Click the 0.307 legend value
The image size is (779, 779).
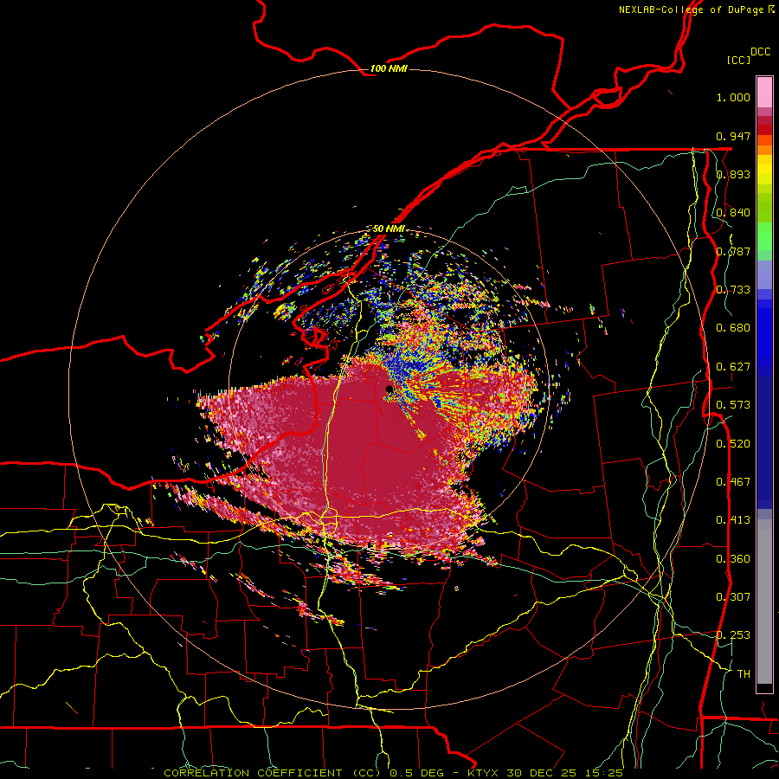(x=733, y=597)
